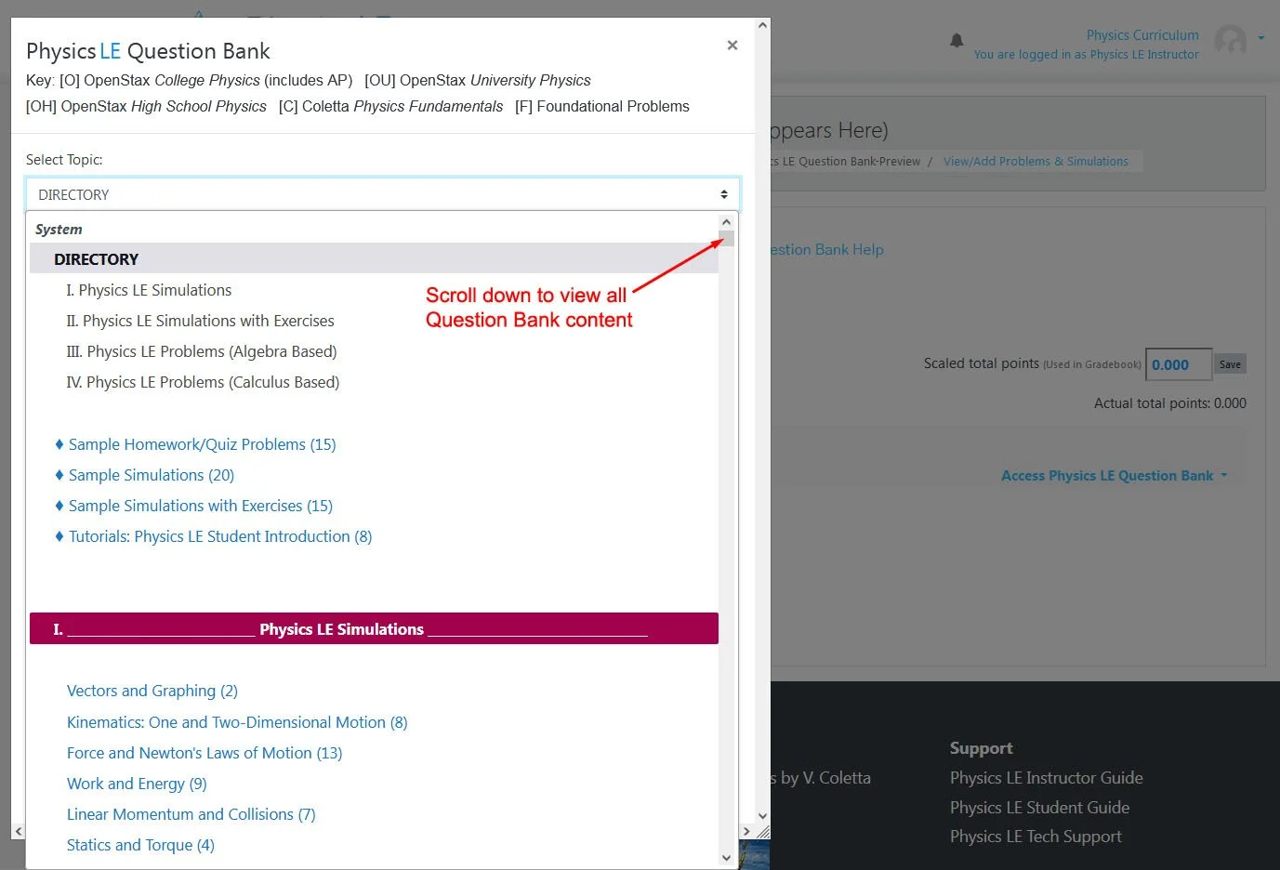Click the down arrow on the topic list scrollbar
1280x870 pixels.
(x=727, y=857)
